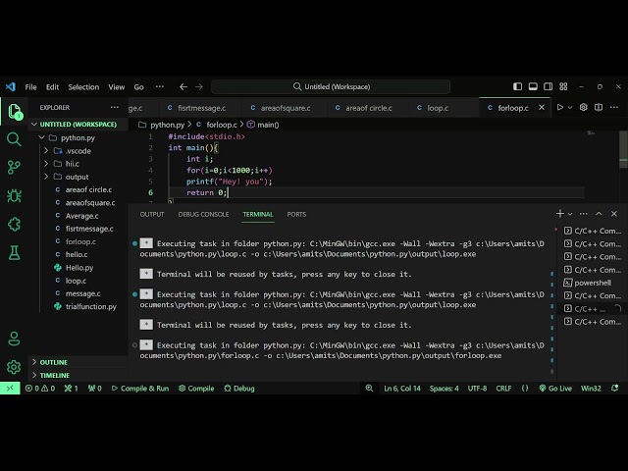The image size is (628, 471).
Task: Open the File menu
Action: coord(30,87)
